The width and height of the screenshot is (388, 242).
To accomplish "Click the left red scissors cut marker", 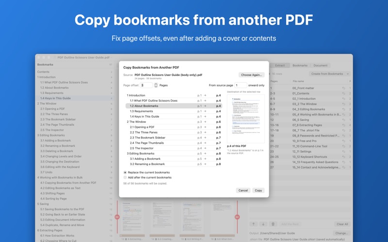I will 117,217.
